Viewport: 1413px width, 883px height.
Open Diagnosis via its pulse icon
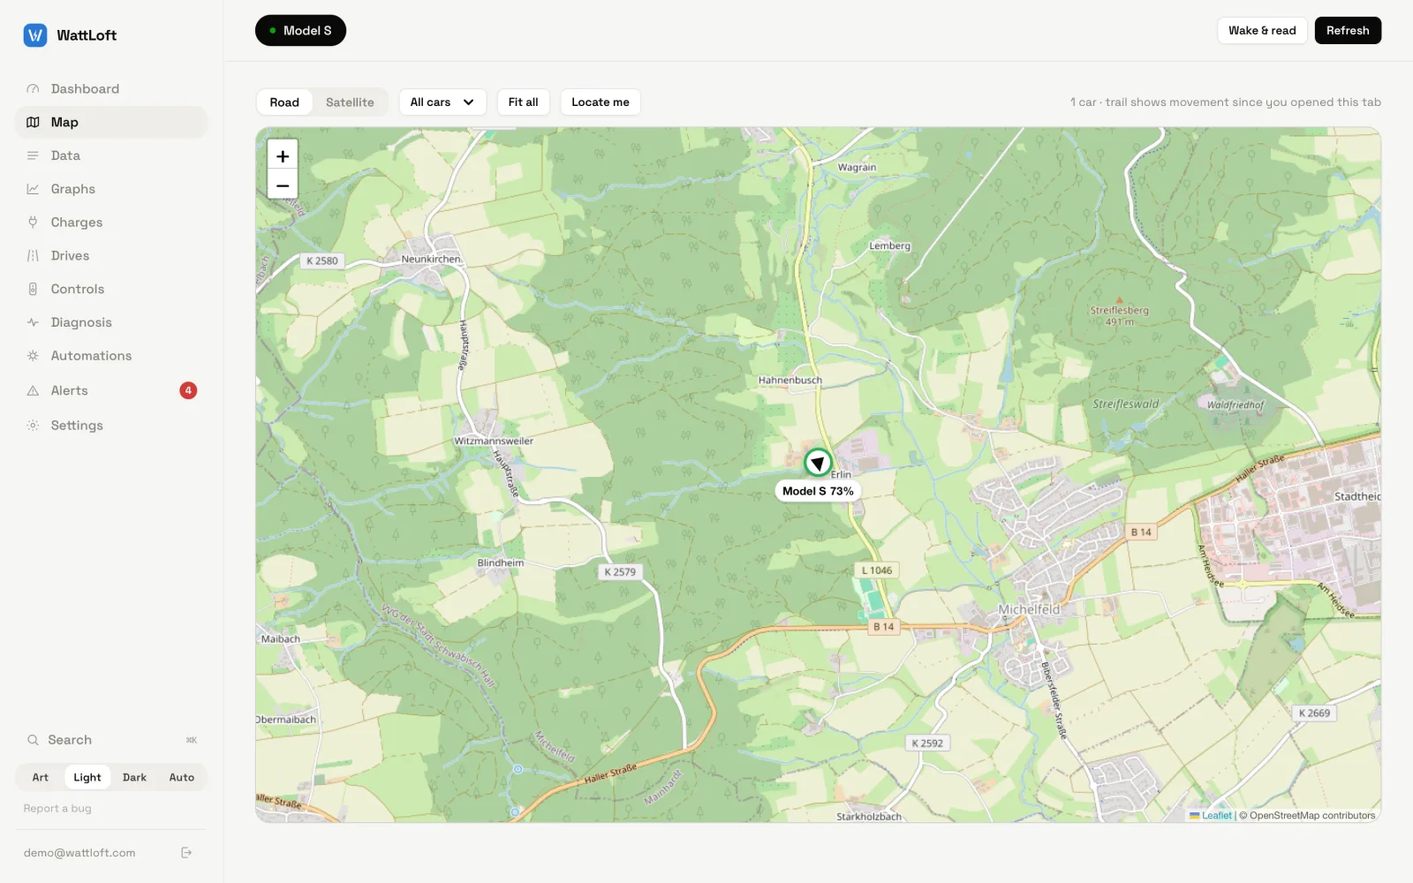[x=33, y=322]
